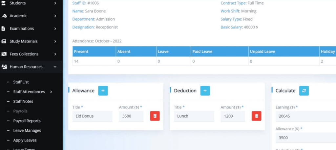Delete the Eid Bonus allowance row
Image resolution: width=336 pixels, height=150 pixels.
(x=155, y=116)
